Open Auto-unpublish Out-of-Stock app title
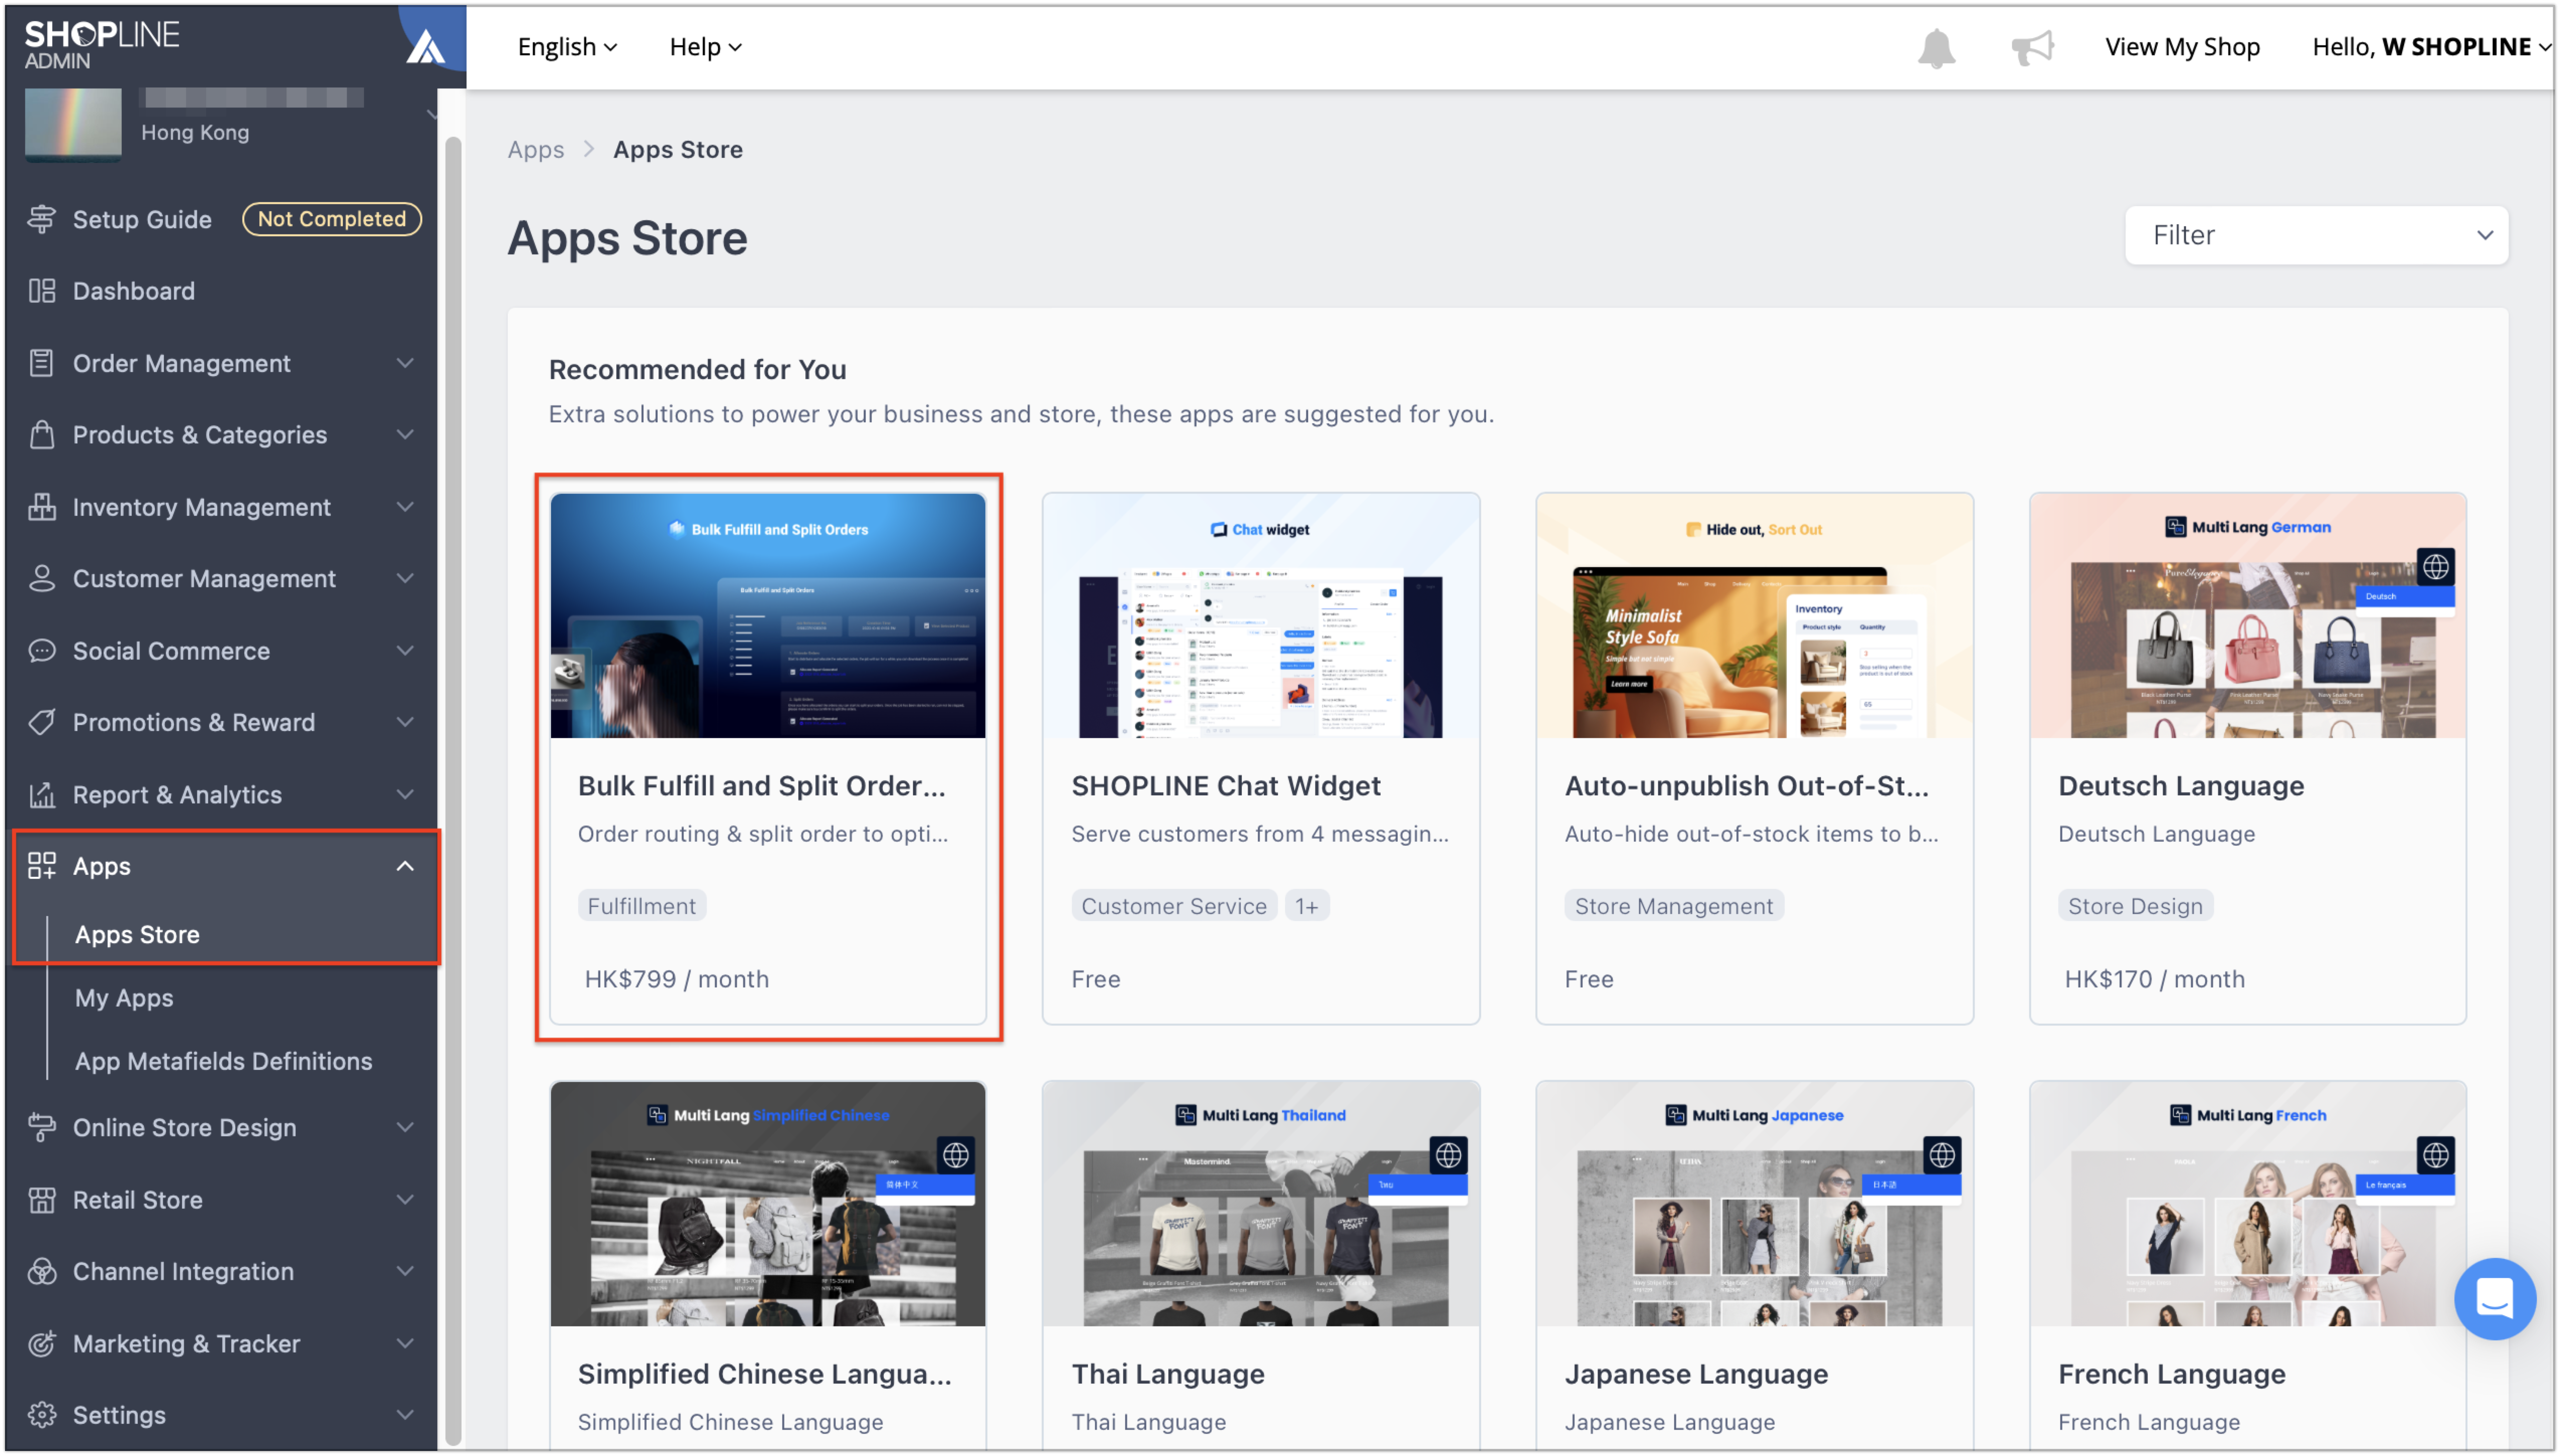Screen dimensions: 2560x1456 [1746, 786]
